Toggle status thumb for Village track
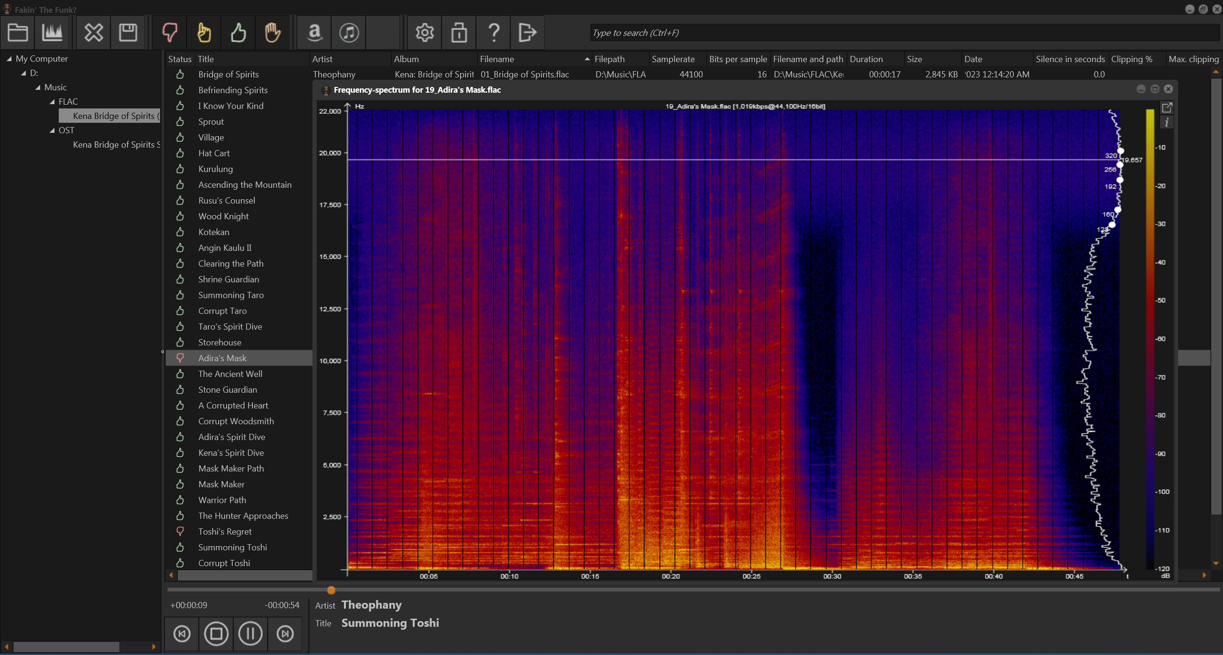The height and width of the screenshot is (655, 1223). [180, 137]
